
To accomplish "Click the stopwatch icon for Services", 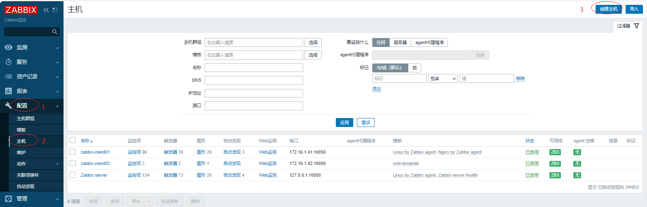I will [x=8, y=62].
